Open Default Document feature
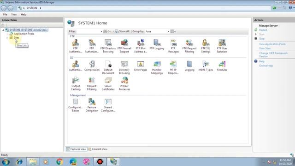The image size is (295, 166). point(108,67)
